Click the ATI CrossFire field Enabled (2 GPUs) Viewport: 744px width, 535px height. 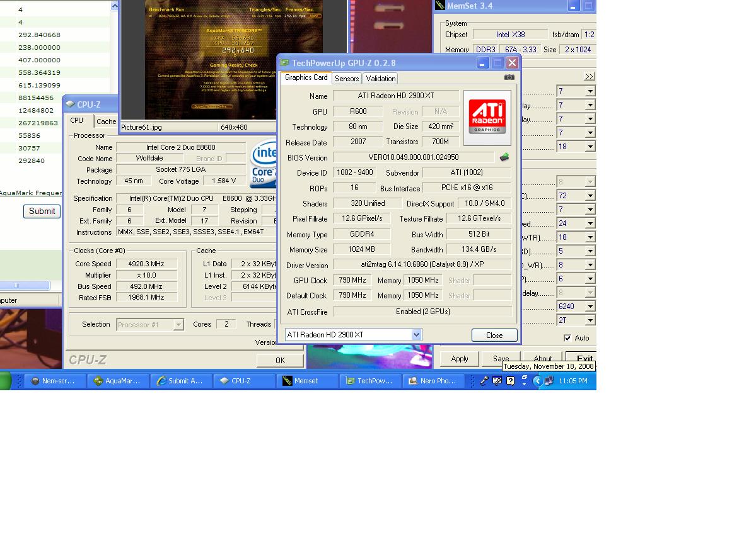point(423,312)
